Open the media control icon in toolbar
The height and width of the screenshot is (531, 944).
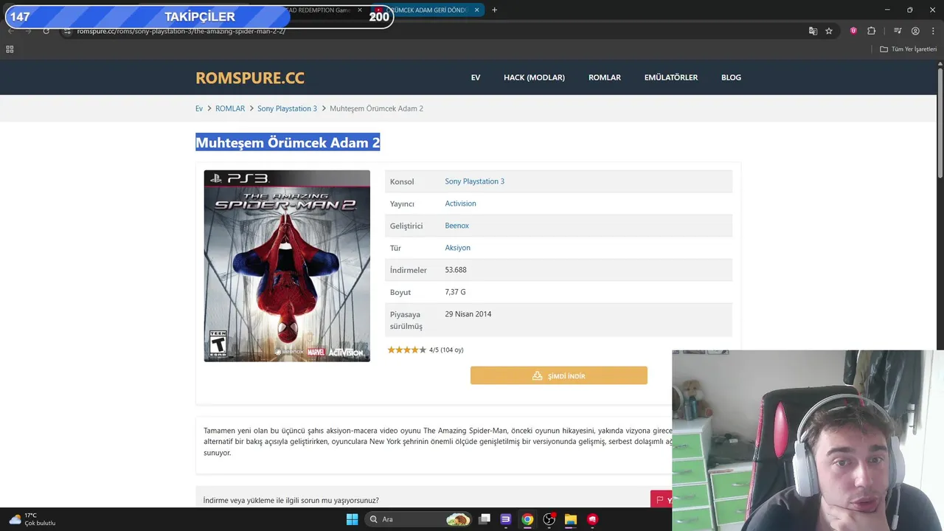click(898, 31)
